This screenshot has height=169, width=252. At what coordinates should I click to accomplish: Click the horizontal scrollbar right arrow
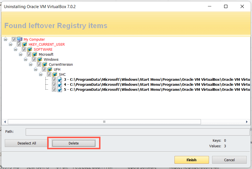(247, 122)
